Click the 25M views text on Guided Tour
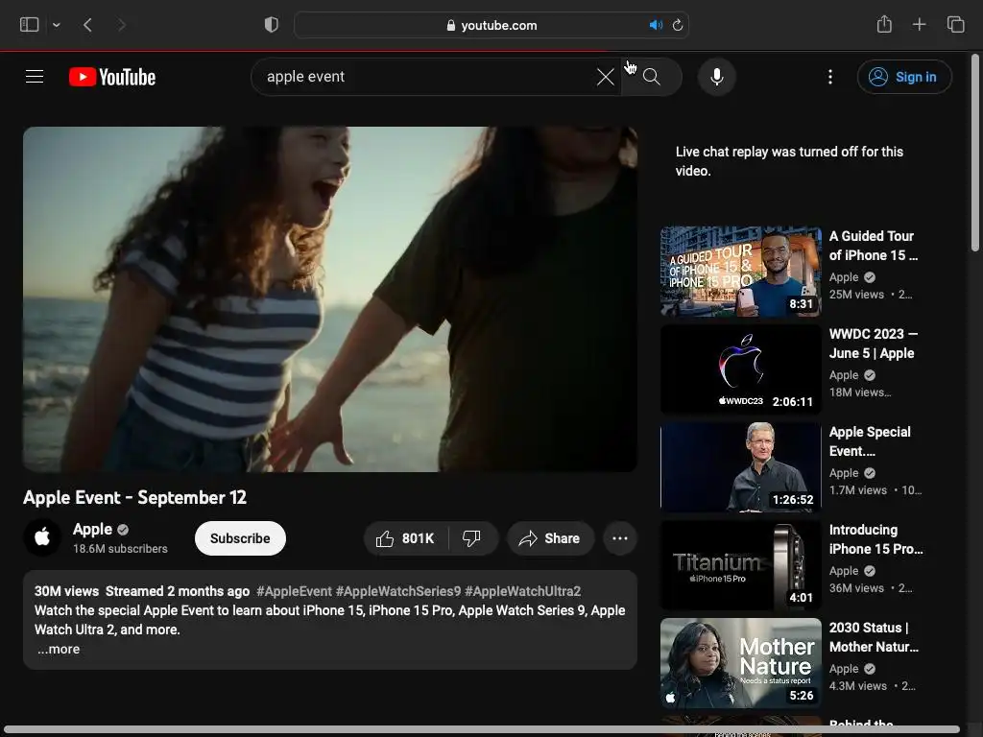Image resolution: width=983 pixels, height=737 pixels. 856,295
